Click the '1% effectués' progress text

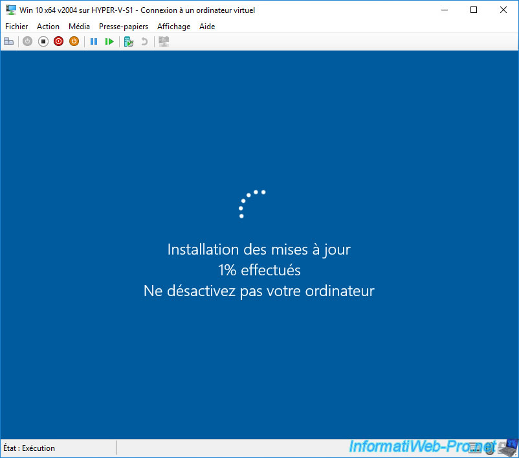(259, 270)
